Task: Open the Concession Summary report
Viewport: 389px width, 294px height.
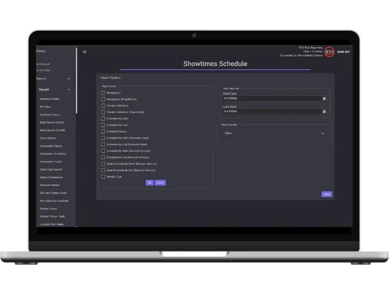Action: coord(53,153)
